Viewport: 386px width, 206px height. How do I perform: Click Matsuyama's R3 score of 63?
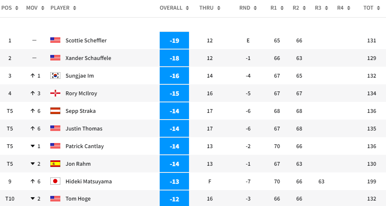tap(321, 181)
